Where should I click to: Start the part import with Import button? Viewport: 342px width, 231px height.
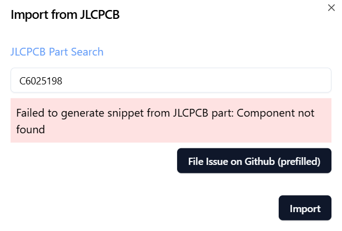click(x=305, y=209)
